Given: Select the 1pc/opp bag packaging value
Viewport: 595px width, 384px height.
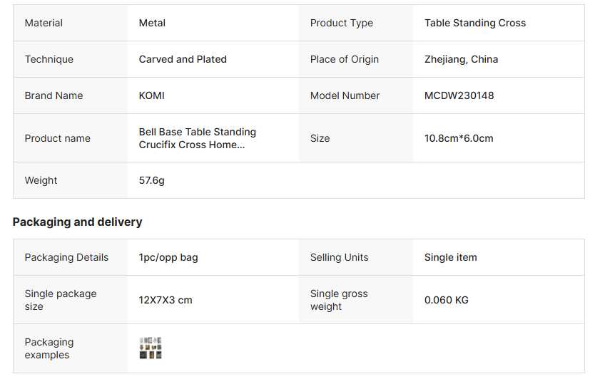Looking at the screenshot, I should pyautogui.click(x=168, y=257).
